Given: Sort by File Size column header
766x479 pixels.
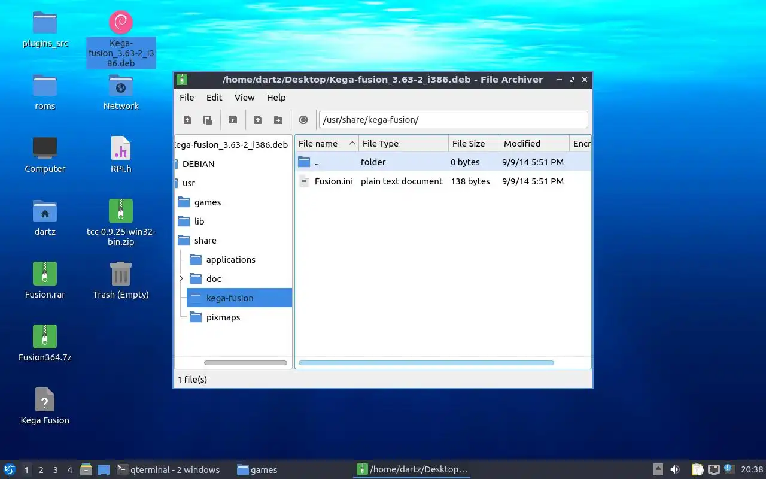Looking at the screenshot, I should point(474,144).
